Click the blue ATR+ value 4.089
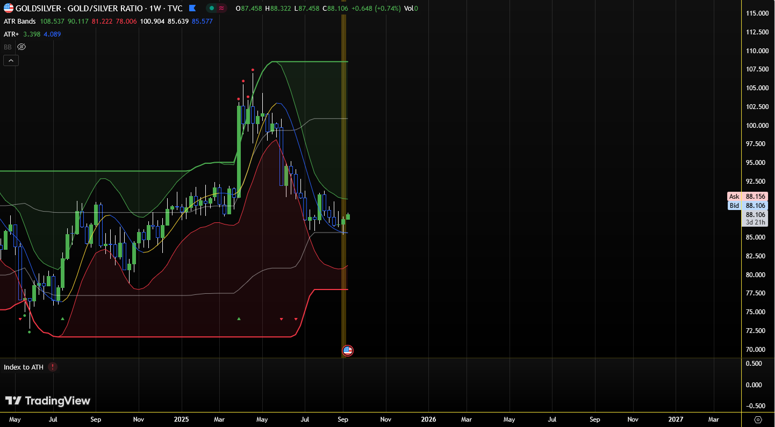Viewport: 775px width, 427px height. [x=52, y=34]
